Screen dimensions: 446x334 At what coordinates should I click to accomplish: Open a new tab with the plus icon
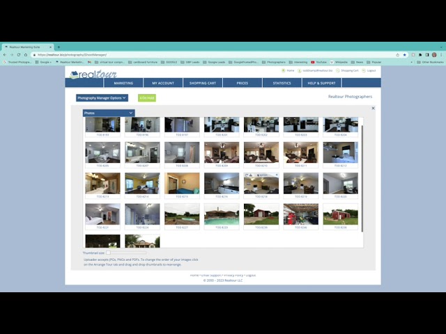click(x=59, y=47)
